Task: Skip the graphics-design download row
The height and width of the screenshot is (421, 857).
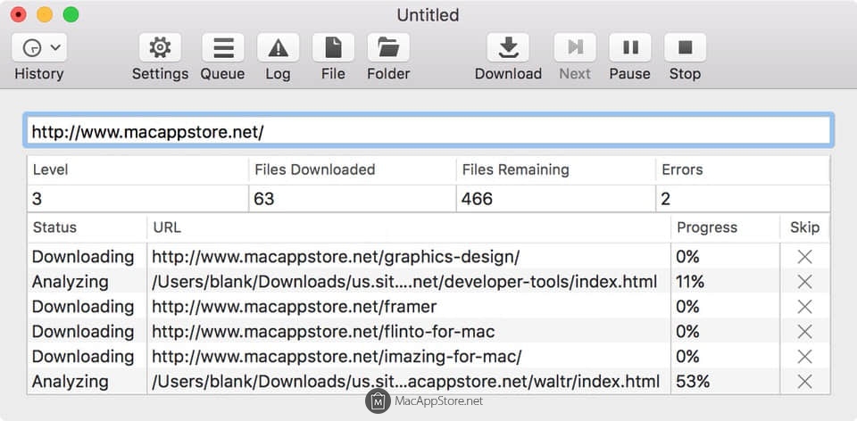Action: pos(804,257)
